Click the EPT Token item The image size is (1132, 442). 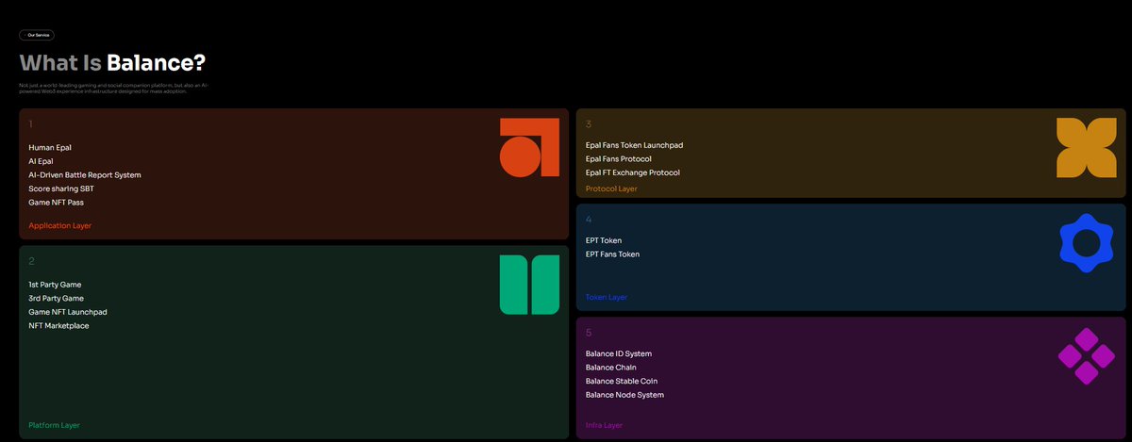click(x=604, y=240)
